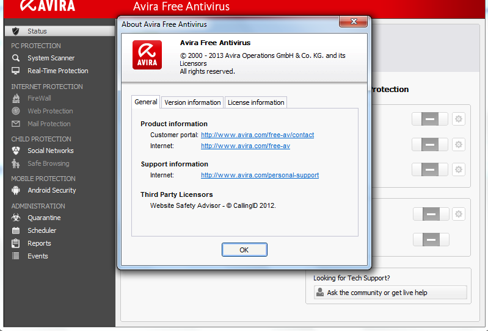Viewport: 488px width, 331px height.
Task: Toggle the fifth protection switch without gear
Action: point(431,240)
